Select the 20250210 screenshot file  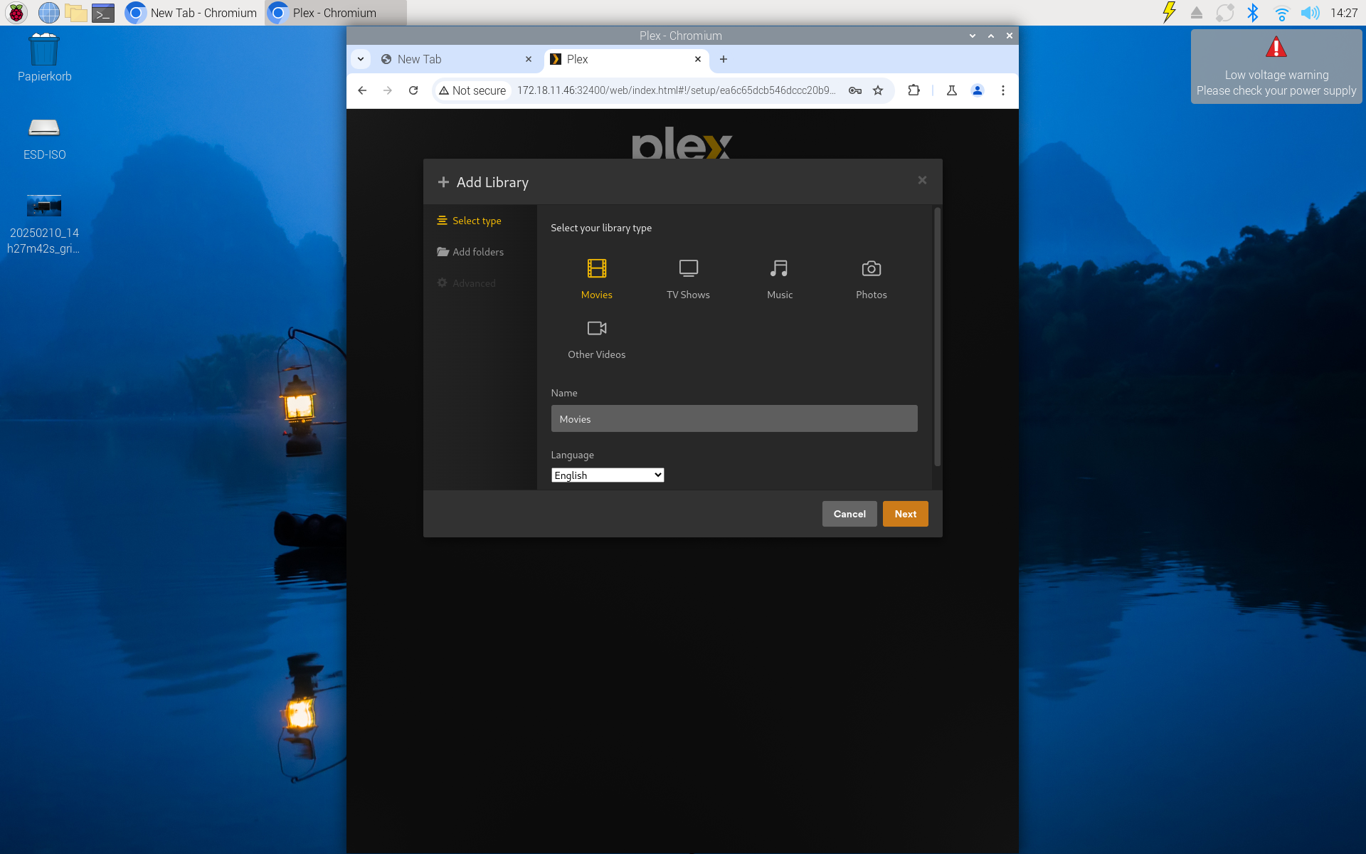tap(44, 223)
